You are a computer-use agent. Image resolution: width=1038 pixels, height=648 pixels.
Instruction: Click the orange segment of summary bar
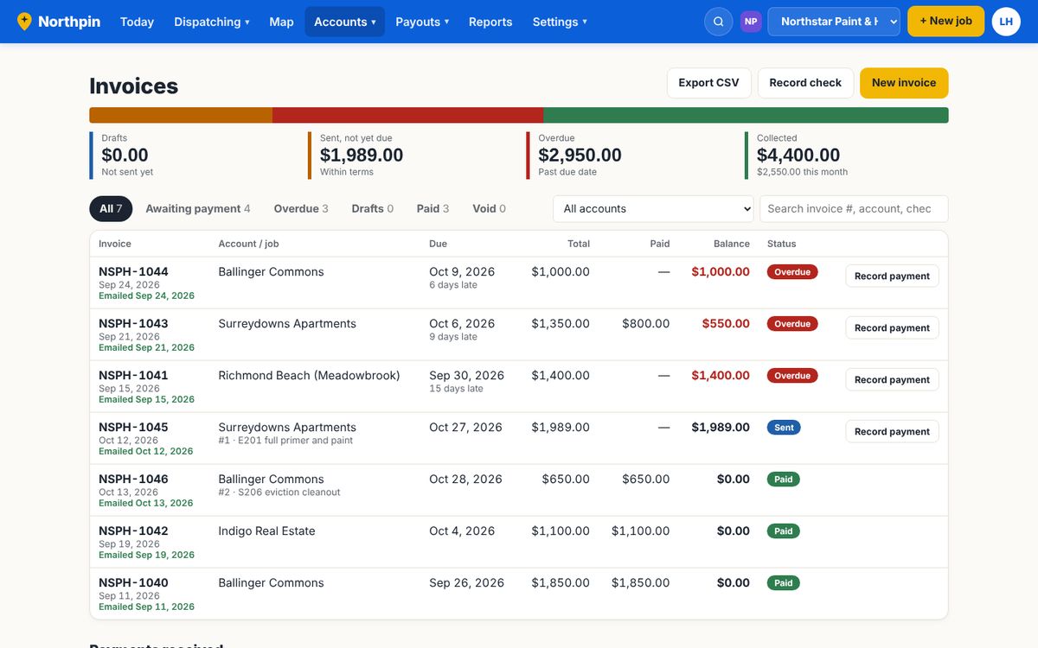click(x=181, y=115)
